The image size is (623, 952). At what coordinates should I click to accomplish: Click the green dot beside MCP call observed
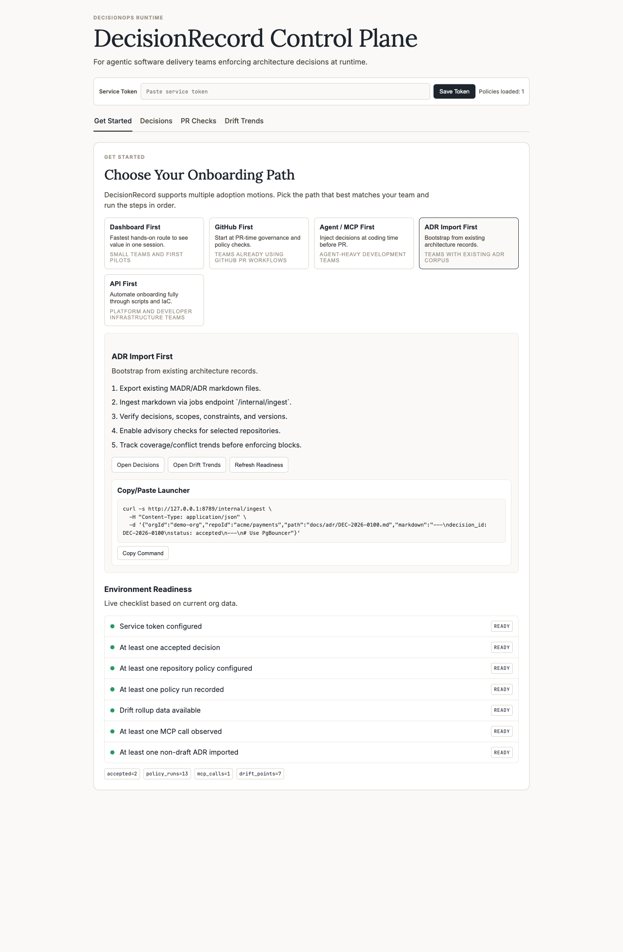coord(112,731)
